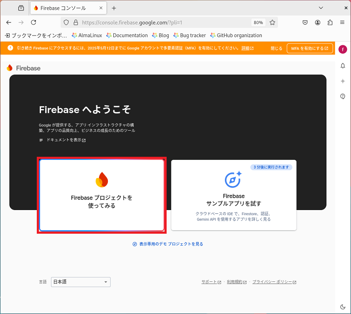Bookmark this page with star icon
The height and width of the screenshot is (314, 351).
coord(272,22)
